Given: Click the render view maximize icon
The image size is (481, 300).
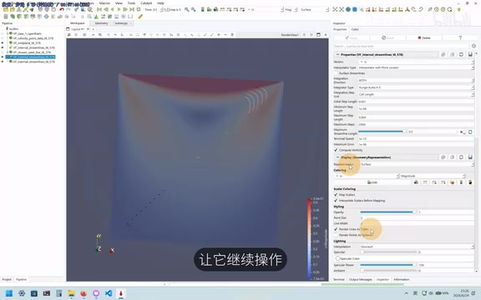Looking at the screenshot, I should [x=318, y=35].
